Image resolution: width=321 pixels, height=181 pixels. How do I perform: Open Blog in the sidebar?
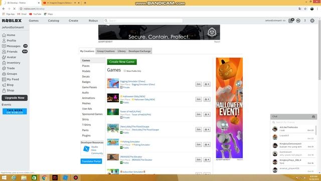point(8,85)
